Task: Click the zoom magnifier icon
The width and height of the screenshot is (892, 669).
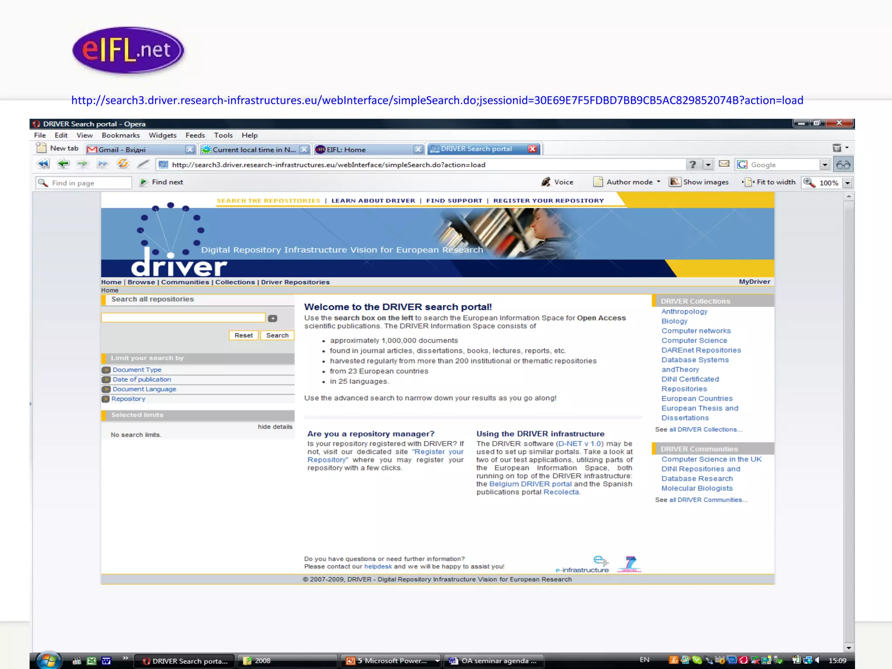Action: [809, 182]
